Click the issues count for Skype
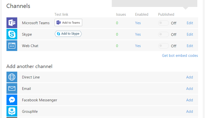The image size is (205, 118). (x=117, y=34)
